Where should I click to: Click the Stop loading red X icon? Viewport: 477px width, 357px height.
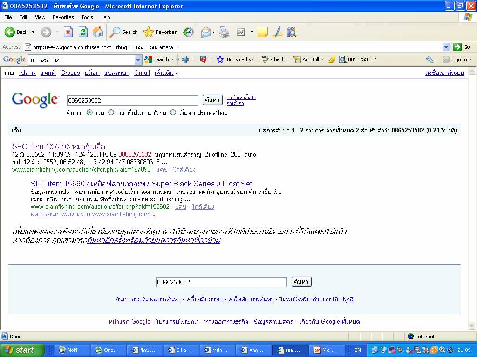point(68,32)
